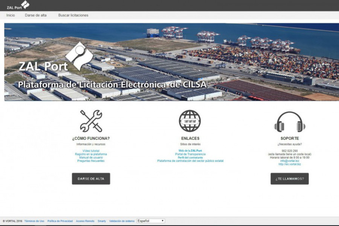Click the ENLACES heading
This screenshot has width=339, height=226.
[190, 138]
